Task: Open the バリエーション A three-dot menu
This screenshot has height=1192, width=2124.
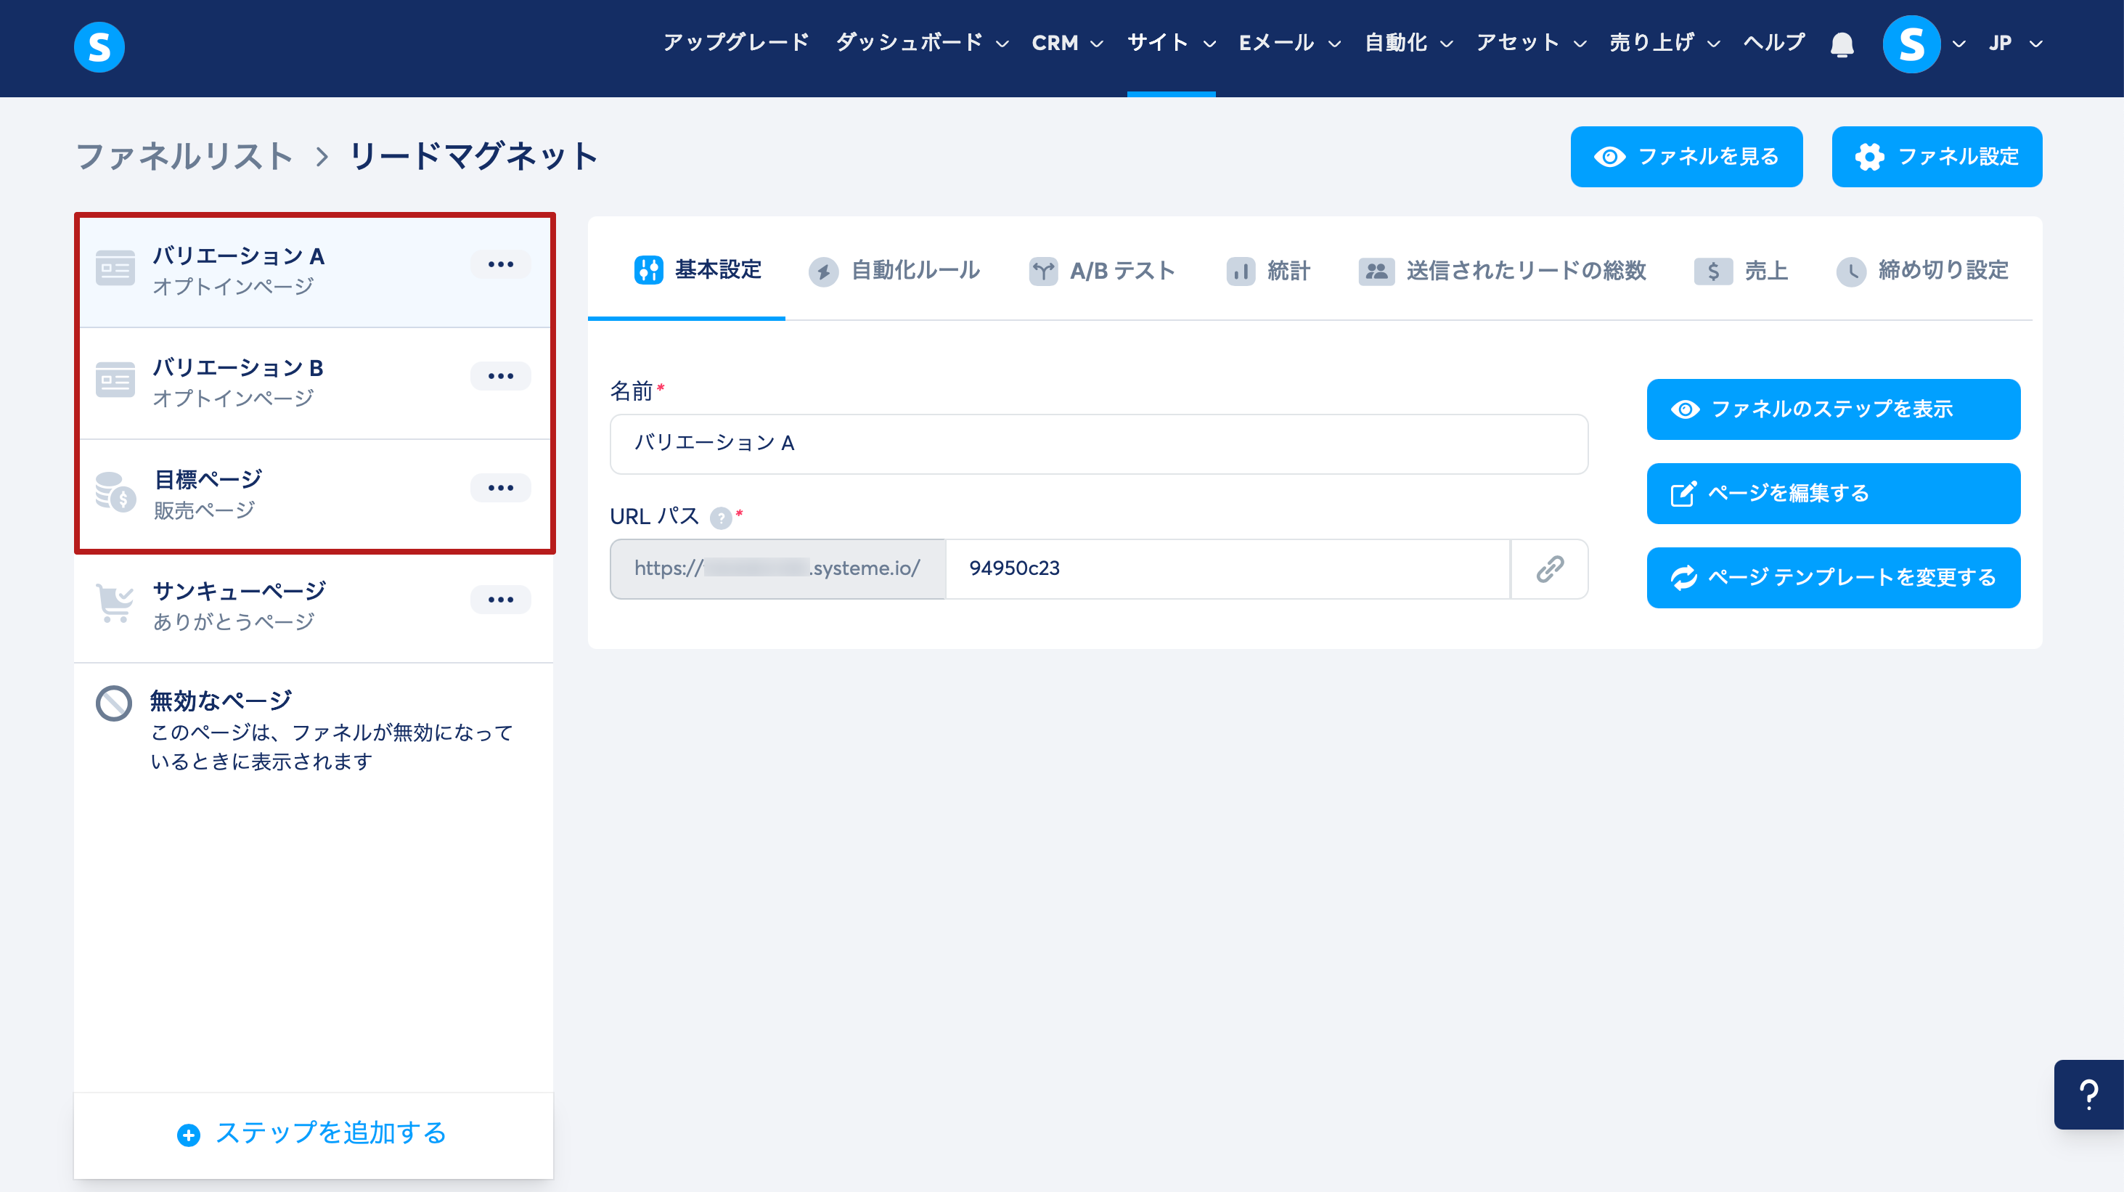Action: pyautogui.click(x=500, y=265)
